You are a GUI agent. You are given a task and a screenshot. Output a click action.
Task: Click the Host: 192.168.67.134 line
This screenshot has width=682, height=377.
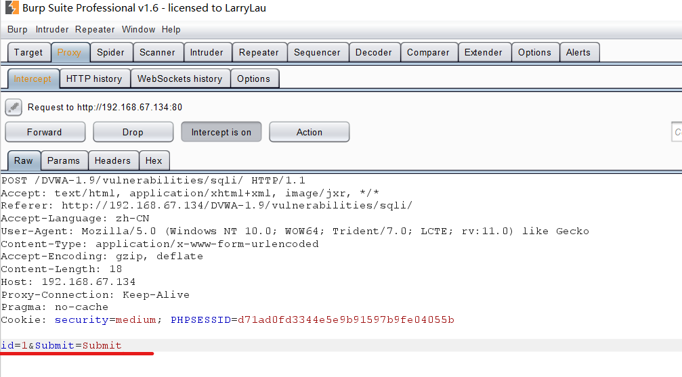pyautogui.click(x=68, y=282)
